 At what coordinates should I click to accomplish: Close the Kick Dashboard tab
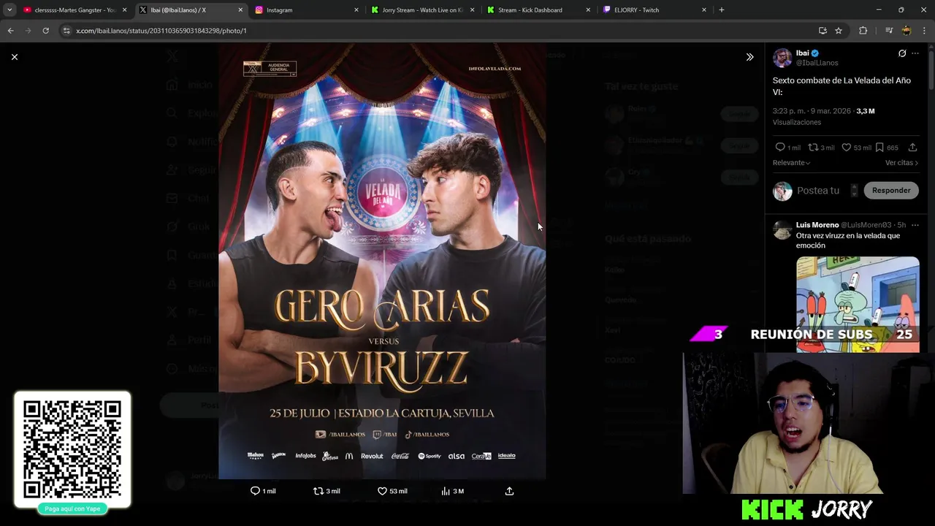588,10
